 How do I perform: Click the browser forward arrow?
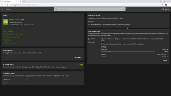pos(5,5)
